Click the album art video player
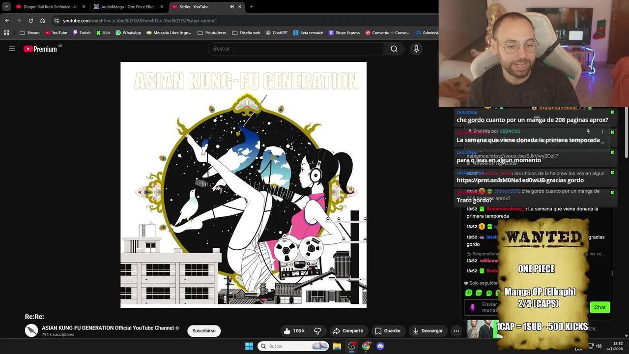 point(243,185)
